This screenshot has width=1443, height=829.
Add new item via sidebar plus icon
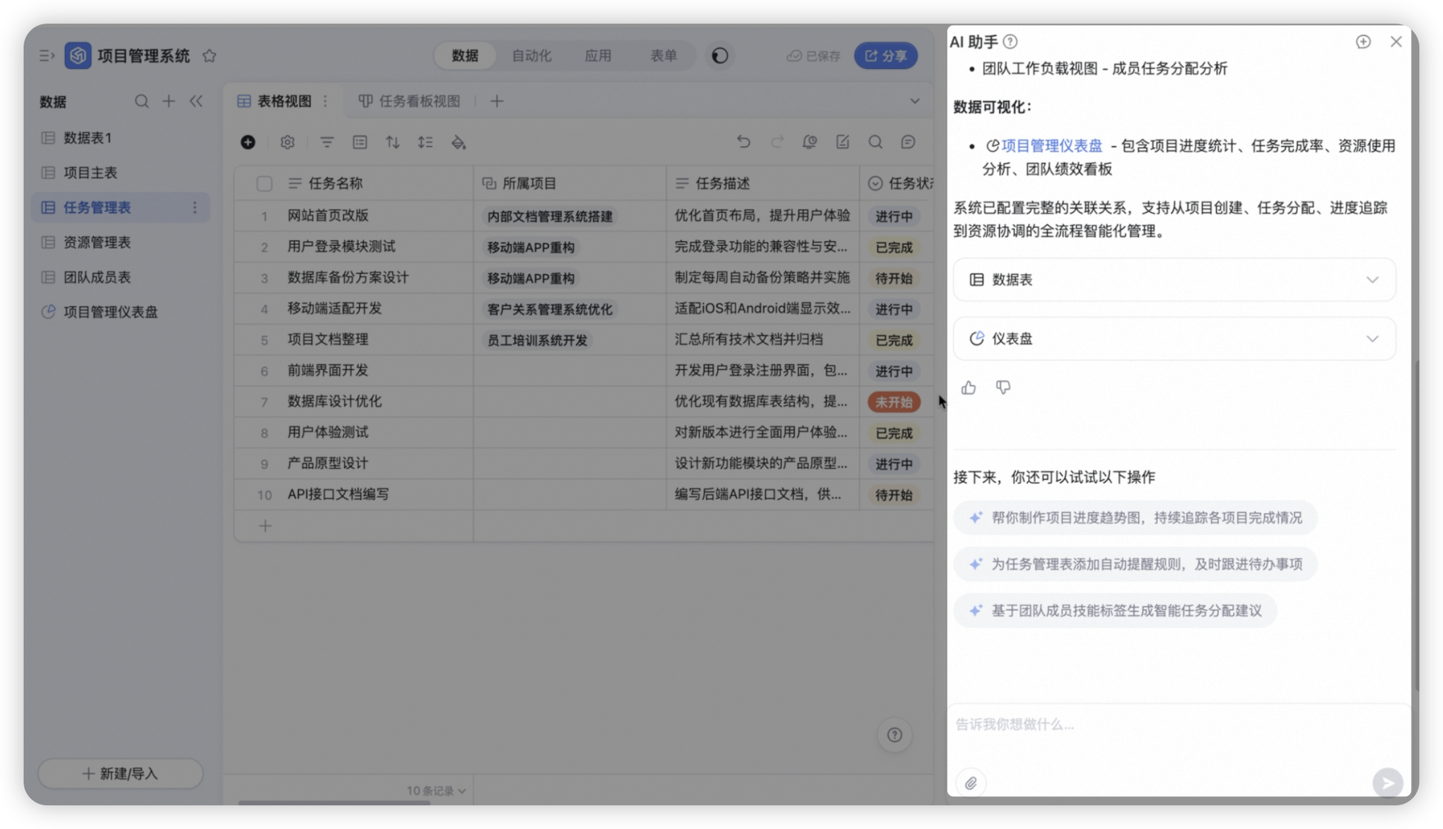169,101
